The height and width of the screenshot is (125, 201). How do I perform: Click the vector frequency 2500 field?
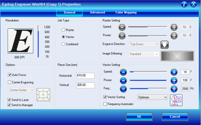185,89
